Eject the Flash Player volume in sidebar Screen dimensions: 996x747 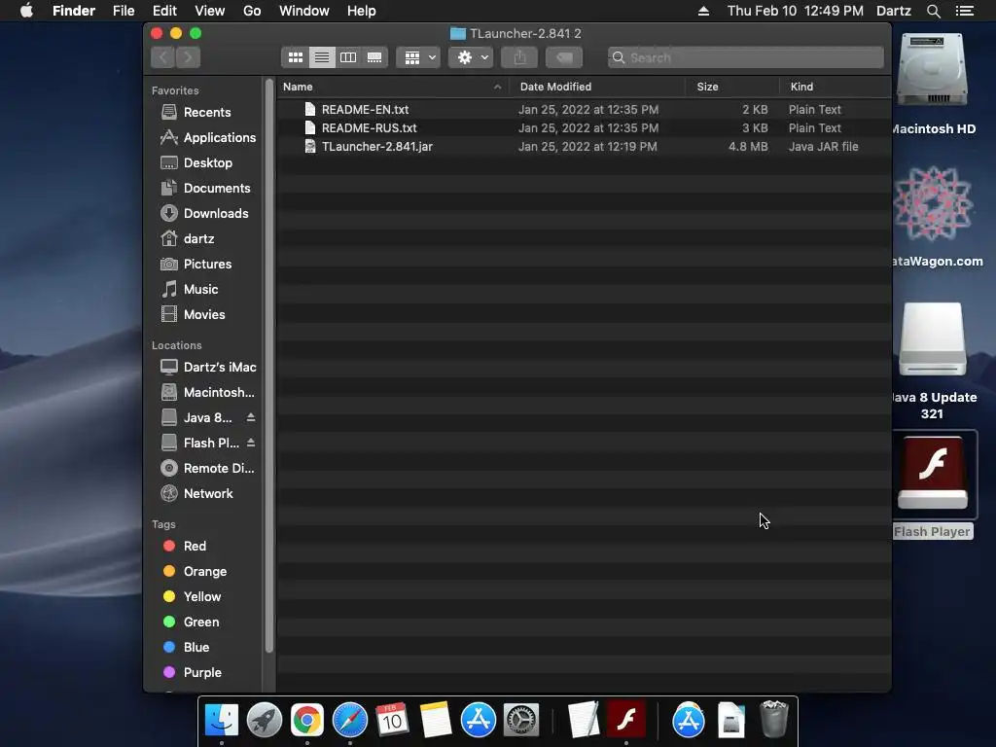(x=251, y=443)
